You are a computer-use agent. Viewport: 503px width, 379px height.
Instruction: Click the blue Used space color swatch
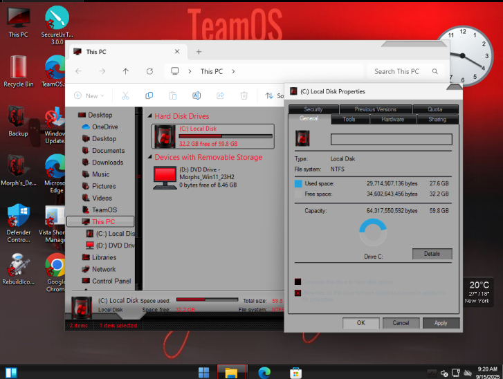[x=298, y=183]
